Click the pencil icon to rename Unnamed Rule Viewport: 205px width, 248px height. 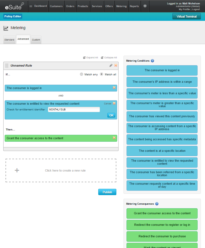pos(111,65)
